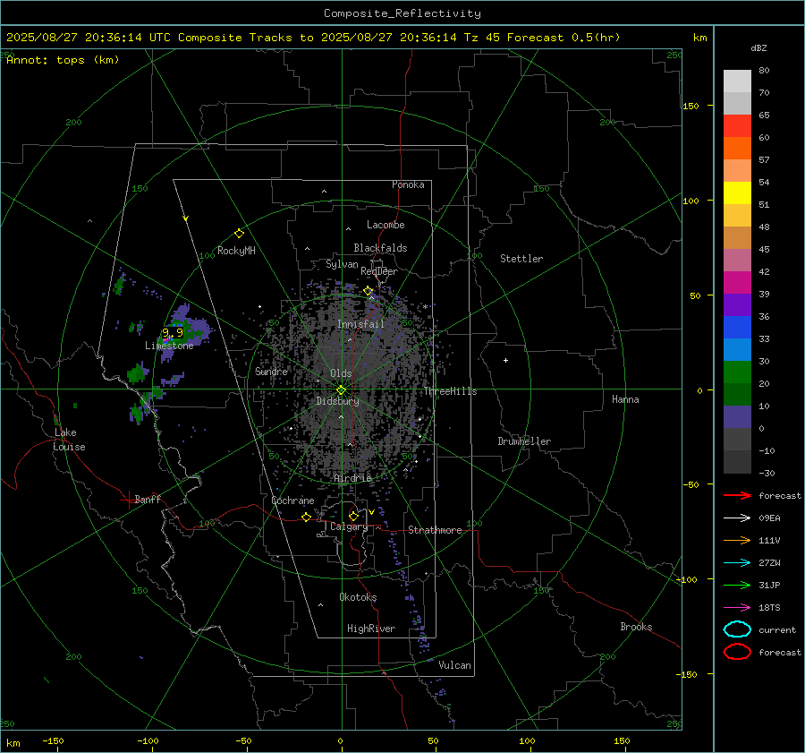Click the yellow diamond marker near RedDeer
Viewport: 805px width, 753px height.
click(369, 291)
